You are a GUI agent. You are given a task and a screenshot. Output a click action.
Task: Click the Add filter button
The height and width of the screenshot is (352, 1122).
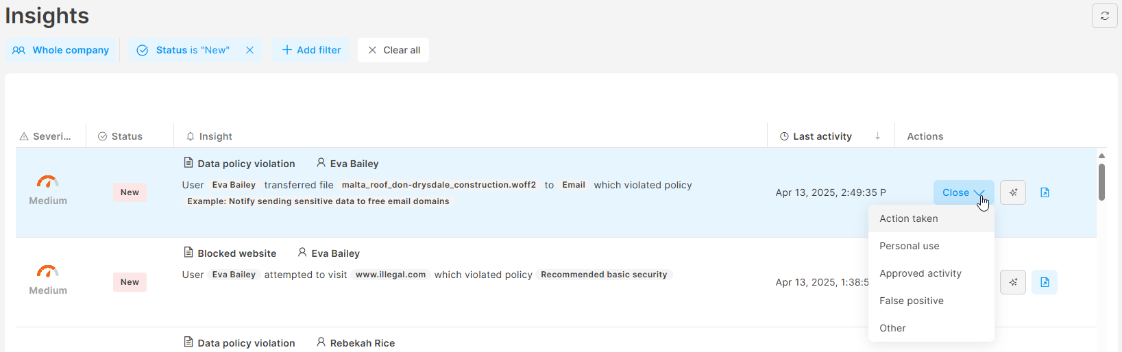pos(311,50)
